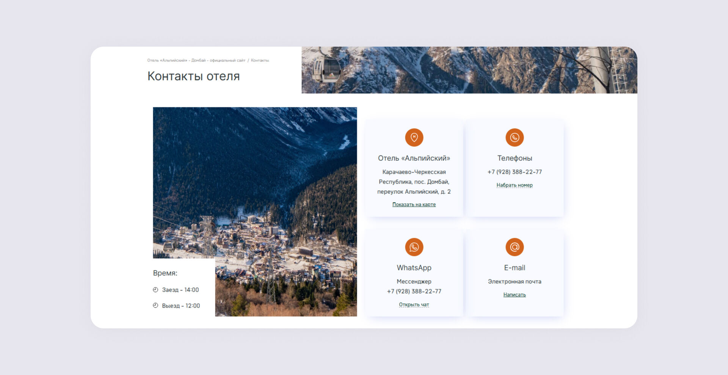Click the E-mail card heading

click(x=515, y=268)
